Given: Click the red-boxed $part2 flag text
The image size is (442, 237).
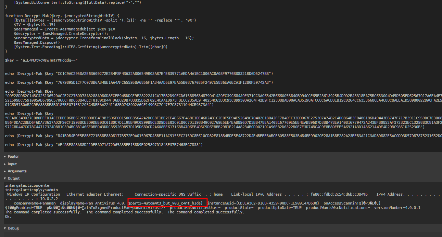Looking at the screenshot, I should [x=167, y=203].
